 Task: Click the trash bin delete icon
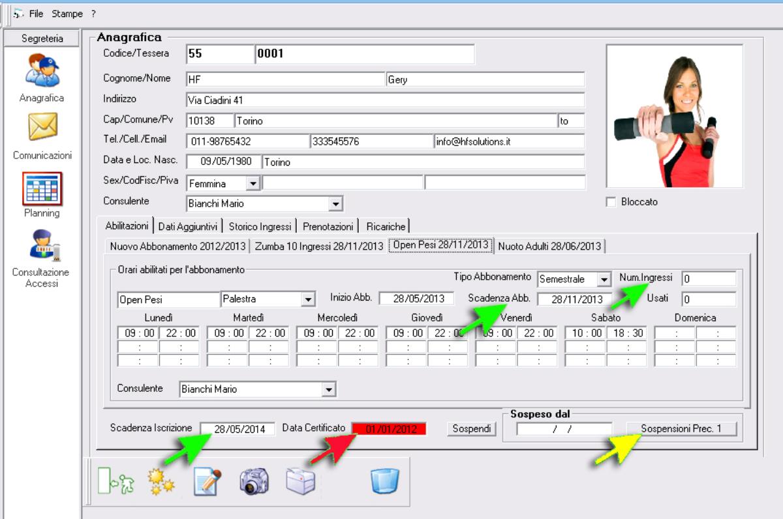pyautogui.click(x=384, y=481)
